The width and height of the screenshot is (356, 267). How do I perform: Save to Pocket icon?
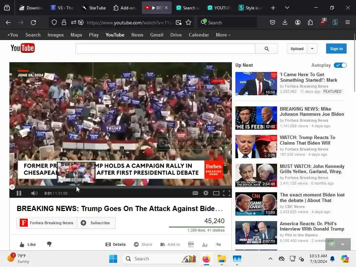[x=273, y=23]
